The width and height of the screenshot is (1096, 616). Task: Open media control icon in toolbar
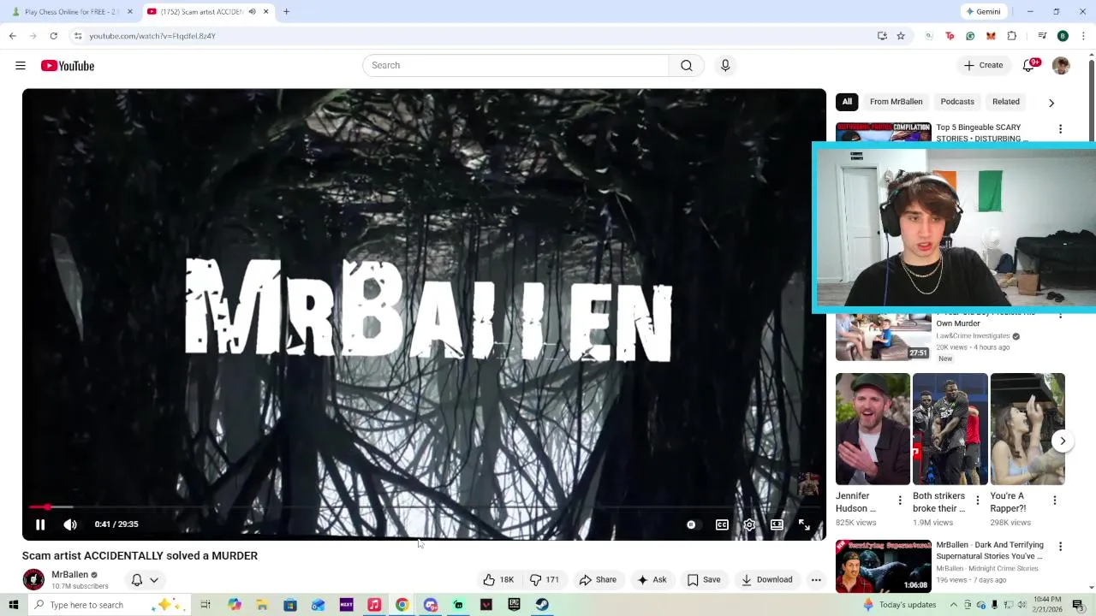click(1042, 36)
